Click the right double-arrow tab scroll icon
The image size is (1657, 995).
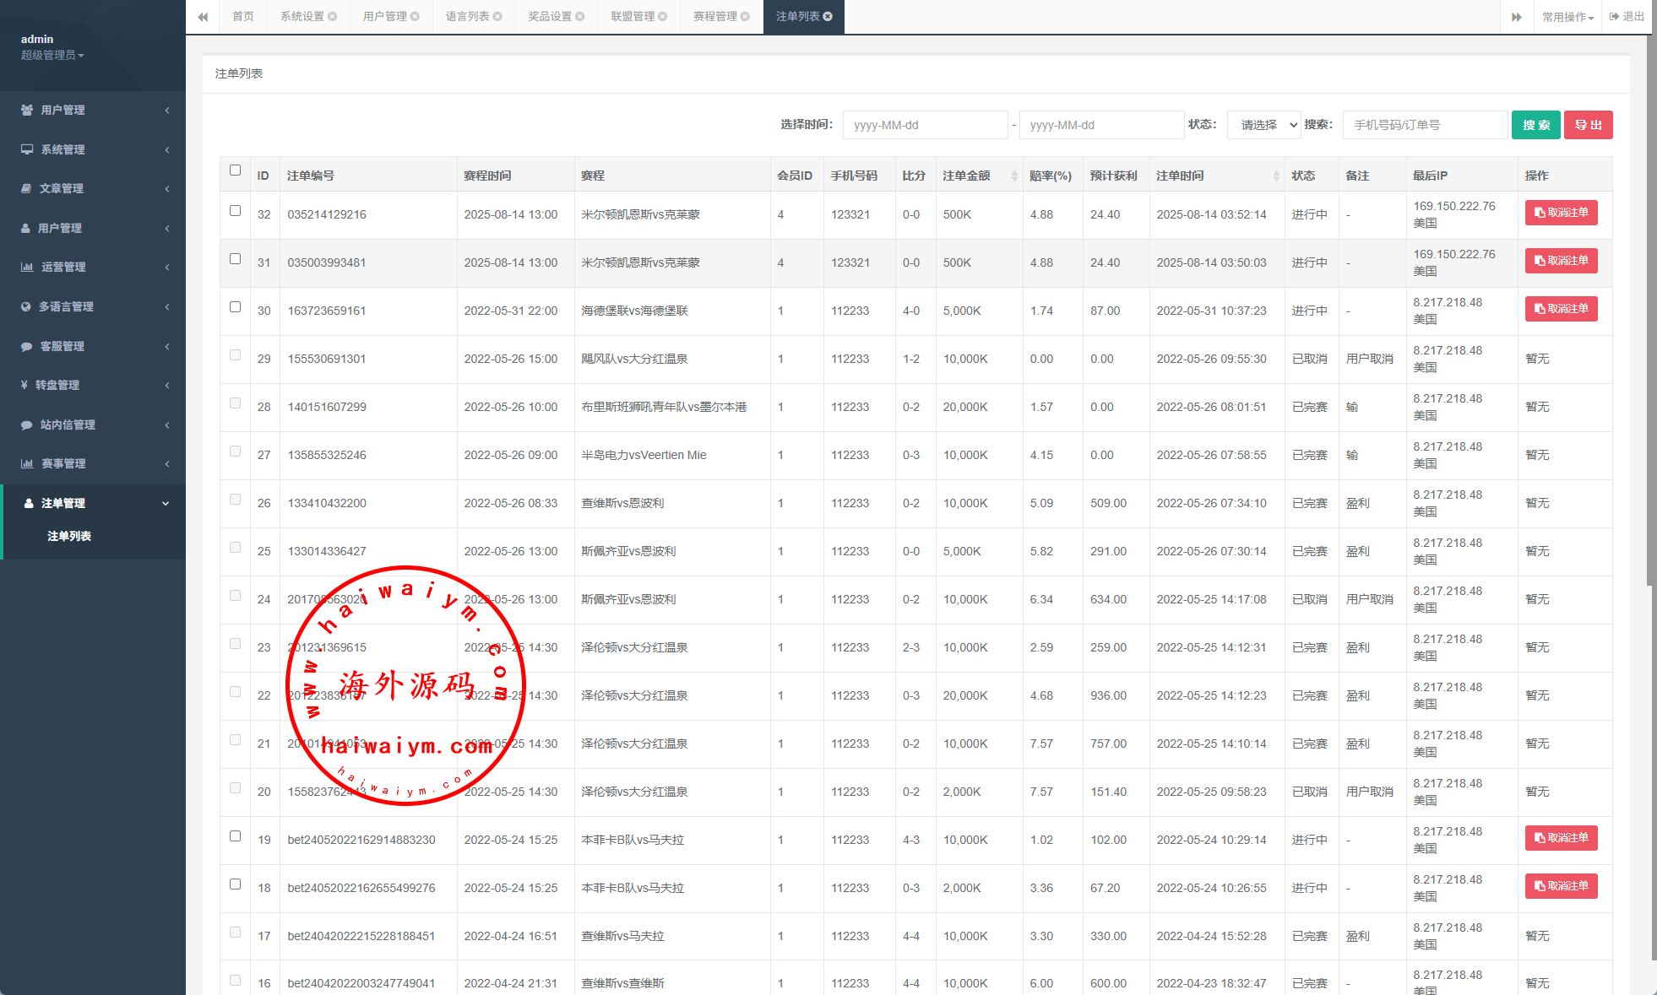1517,17
